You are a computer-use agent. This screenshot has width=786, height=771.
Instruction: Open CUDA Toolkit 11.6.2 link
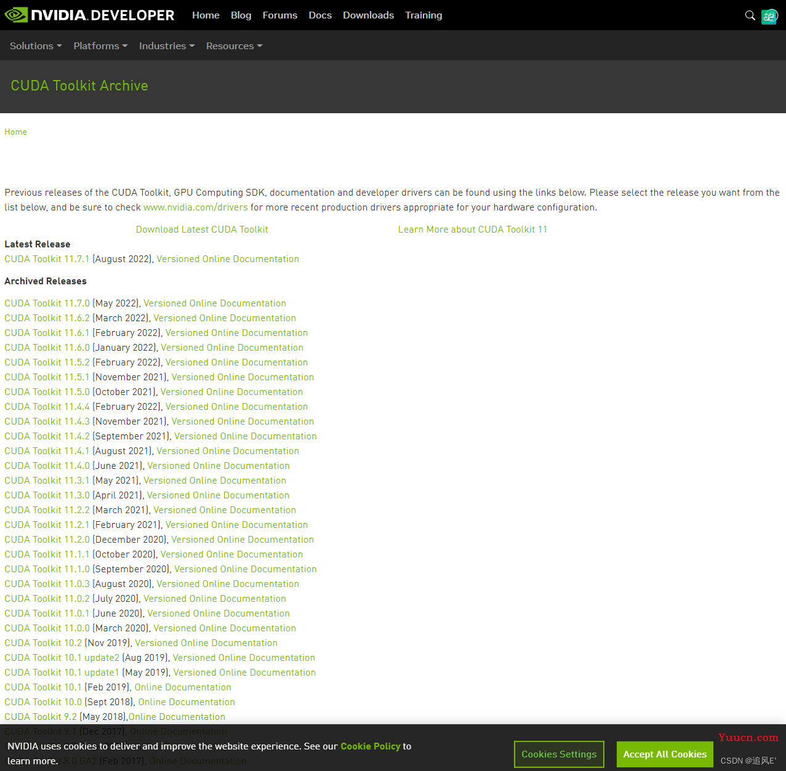pos(47,318)
